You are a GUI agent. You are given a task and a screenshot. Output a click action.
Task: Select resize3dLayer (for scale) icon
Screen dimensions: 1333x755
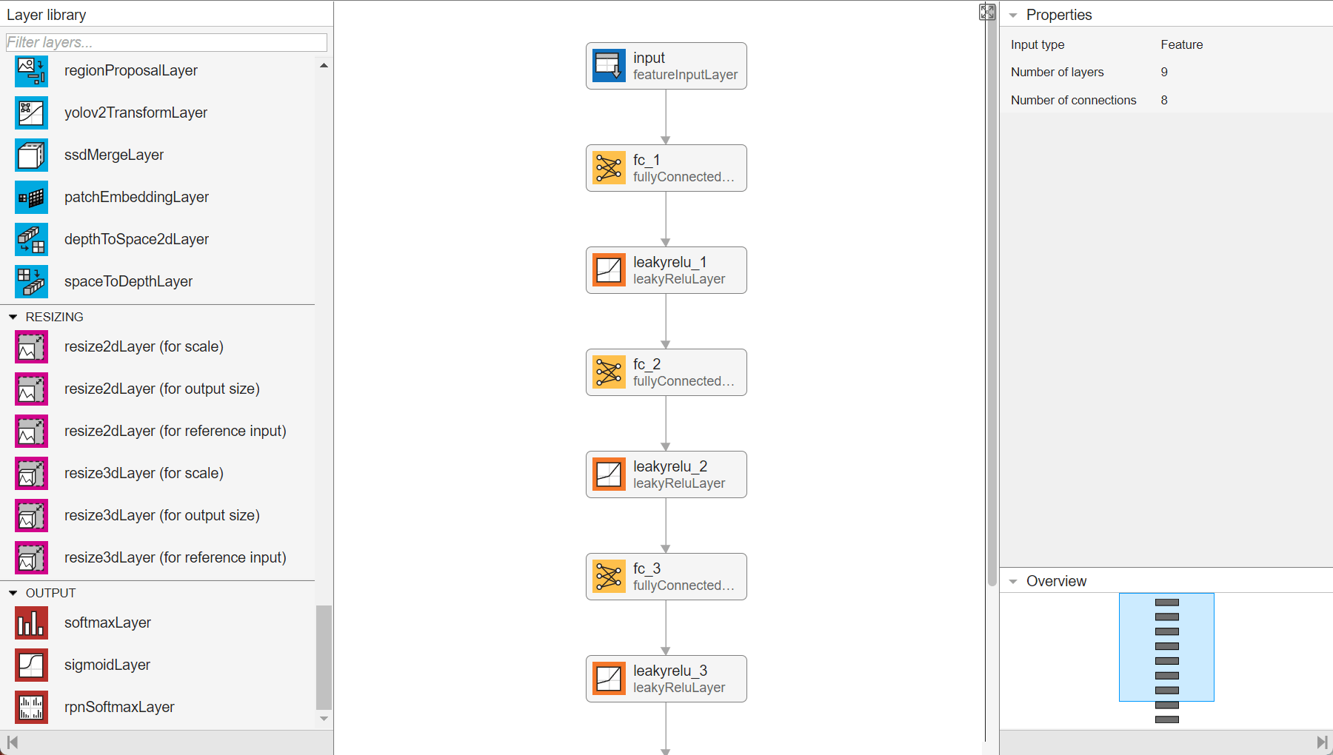(31, 473)
